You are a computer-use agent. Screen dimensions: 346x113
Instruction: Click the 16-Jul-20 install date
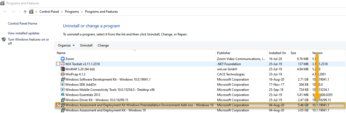(276, 59)
